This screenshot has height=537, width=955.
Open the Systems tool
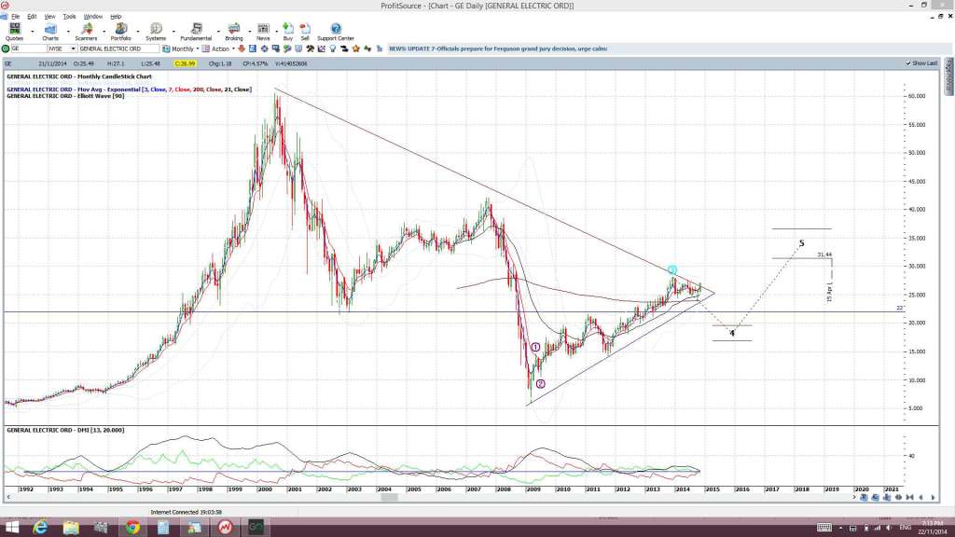[x=156, y=32]
